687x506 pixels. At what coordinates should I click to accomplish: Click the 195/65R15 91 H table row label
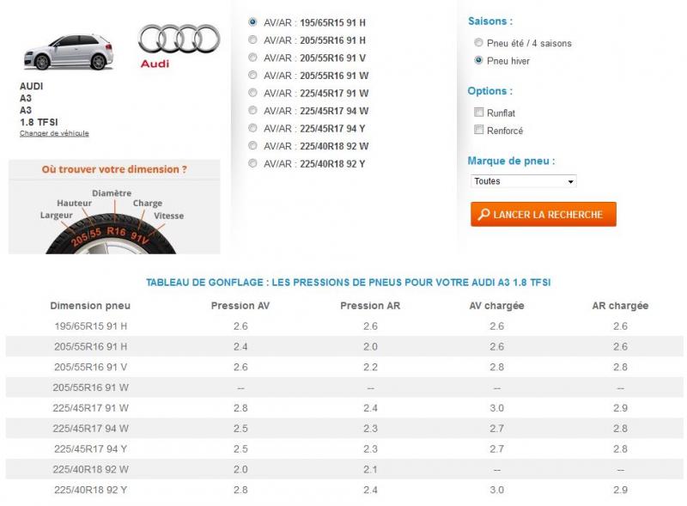(91, 326)
